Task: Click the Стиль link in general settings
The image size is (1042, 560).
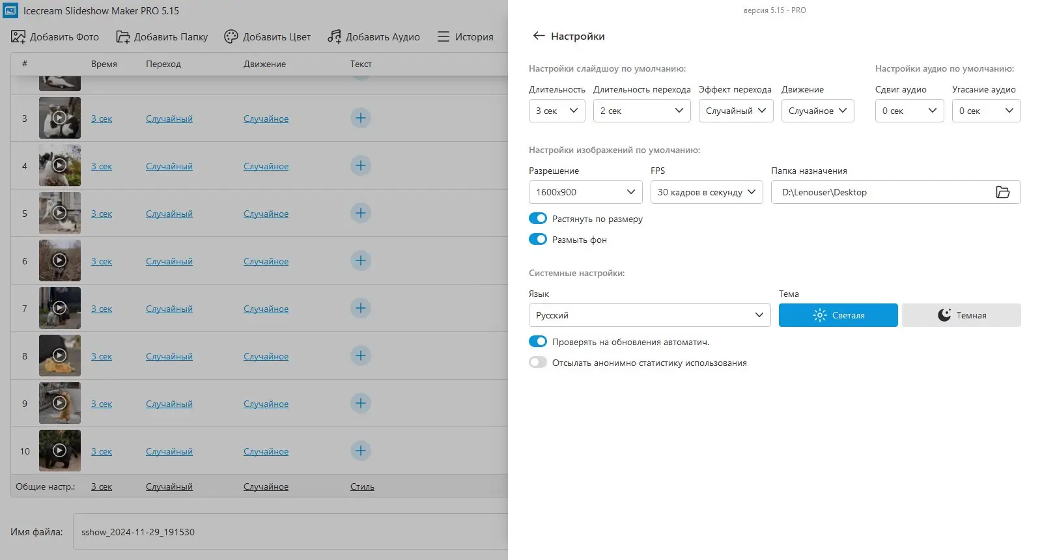Action: tap(362, 486)
